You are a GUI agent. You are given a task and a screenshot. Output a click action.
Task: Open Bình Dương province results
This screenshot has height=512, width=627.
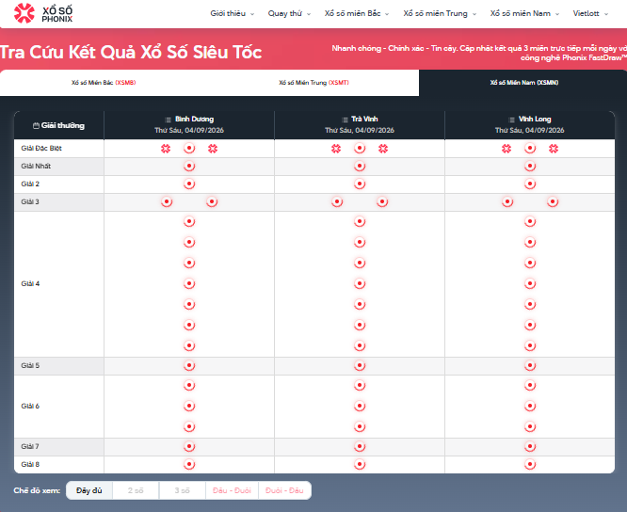coord(194,120)
